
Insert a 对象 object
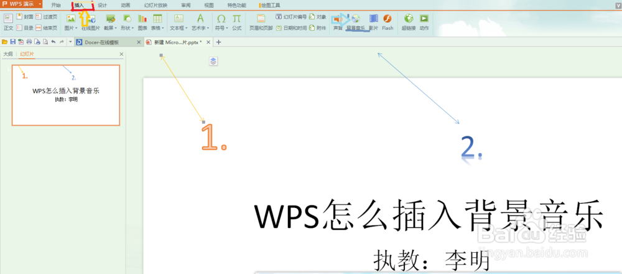318,17
